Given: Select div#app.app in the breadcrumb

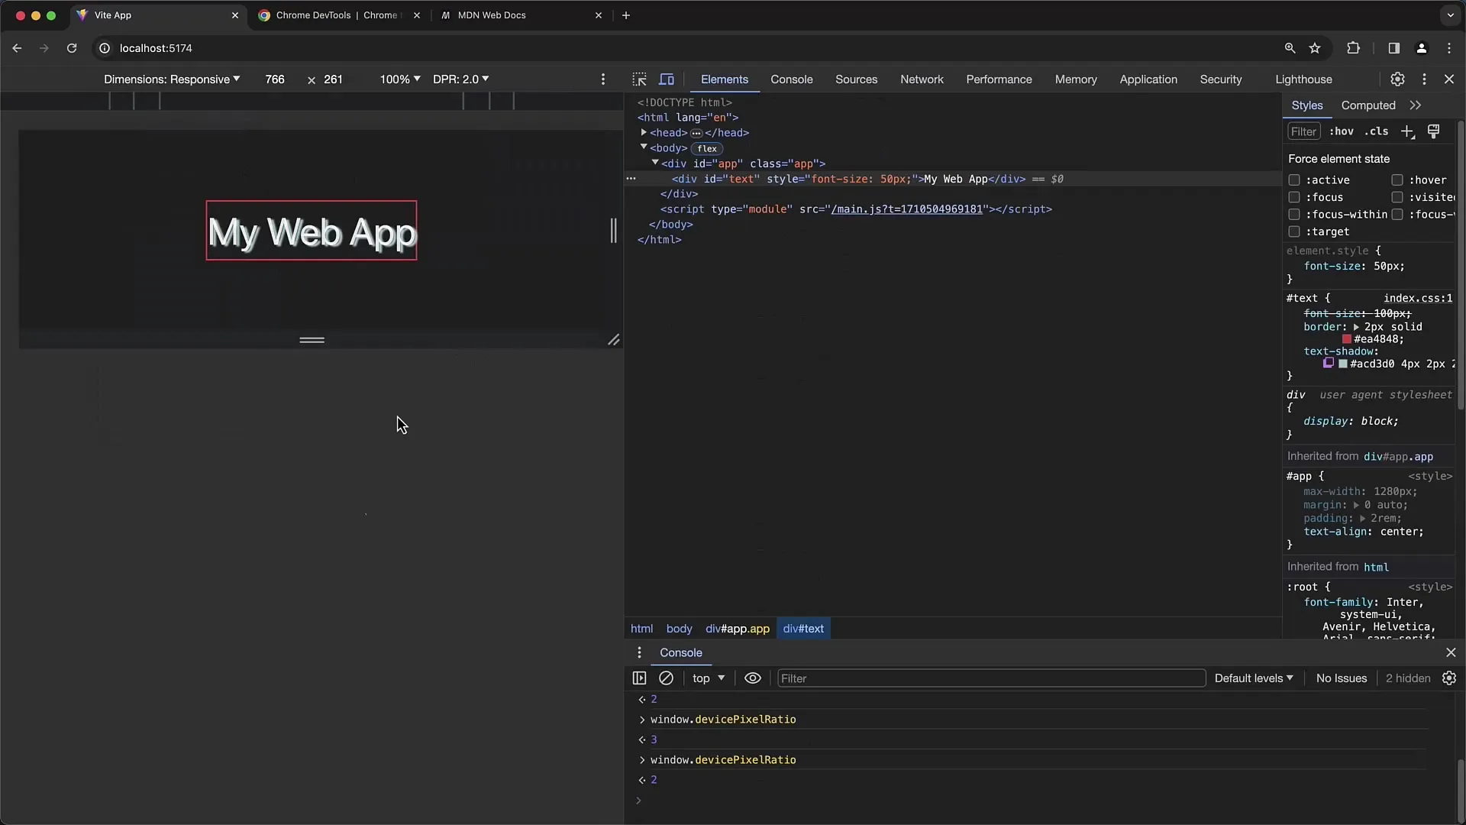Looking at the screenshot, I should [738, 629].
